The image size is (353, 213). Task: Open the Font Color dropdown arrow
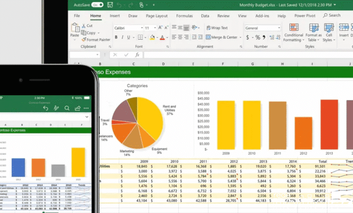pos(167,38)
